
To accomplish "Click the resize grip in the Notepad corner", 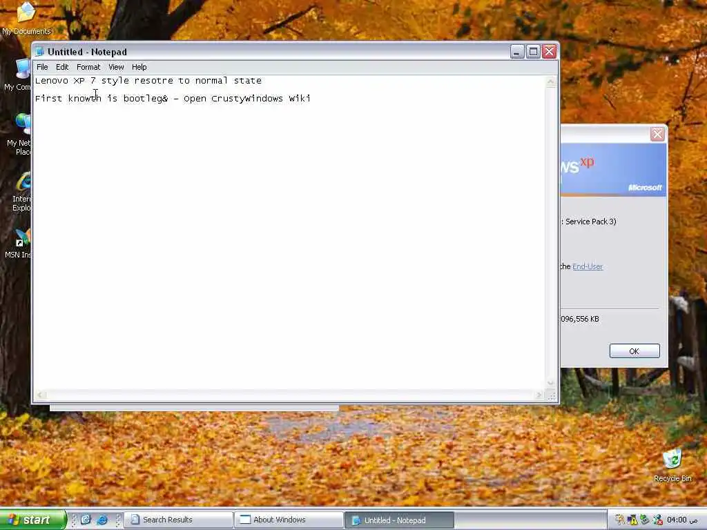I will pyautogui.click(x=551, y=395).
